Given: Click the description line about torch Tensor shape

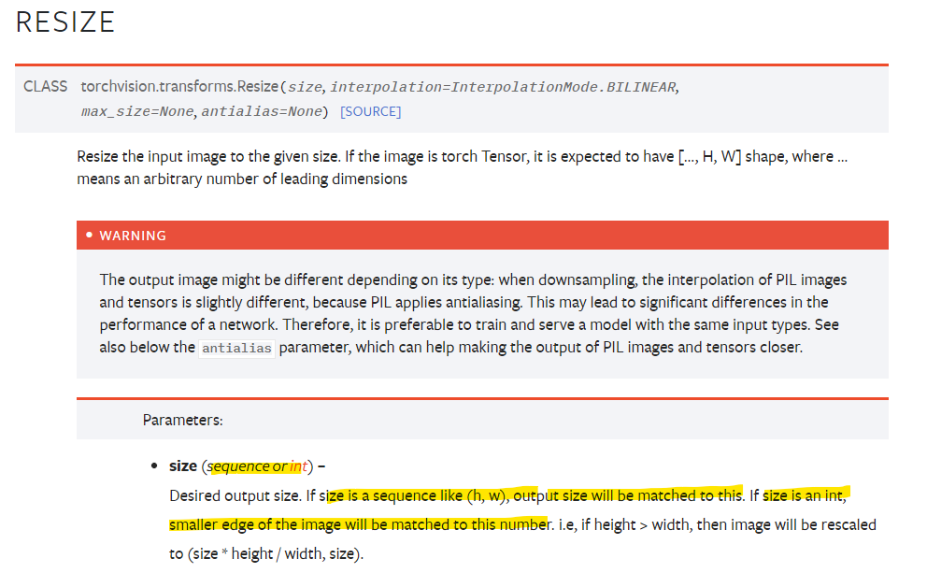Looking at the screenshot, I should 463,156.
